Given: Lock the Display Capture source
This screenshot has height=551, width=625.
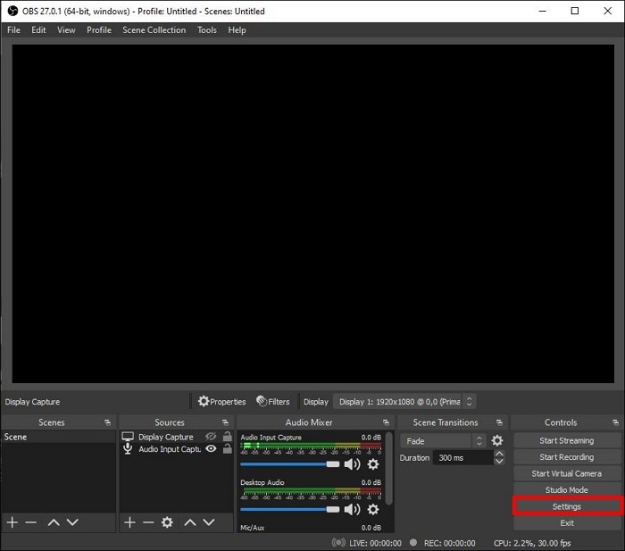Looking at the screenshot, I should [227, 436].
